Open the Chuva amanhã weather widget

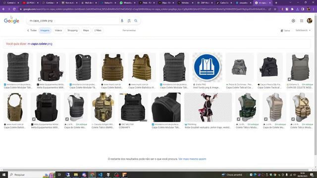pos(232,175)
